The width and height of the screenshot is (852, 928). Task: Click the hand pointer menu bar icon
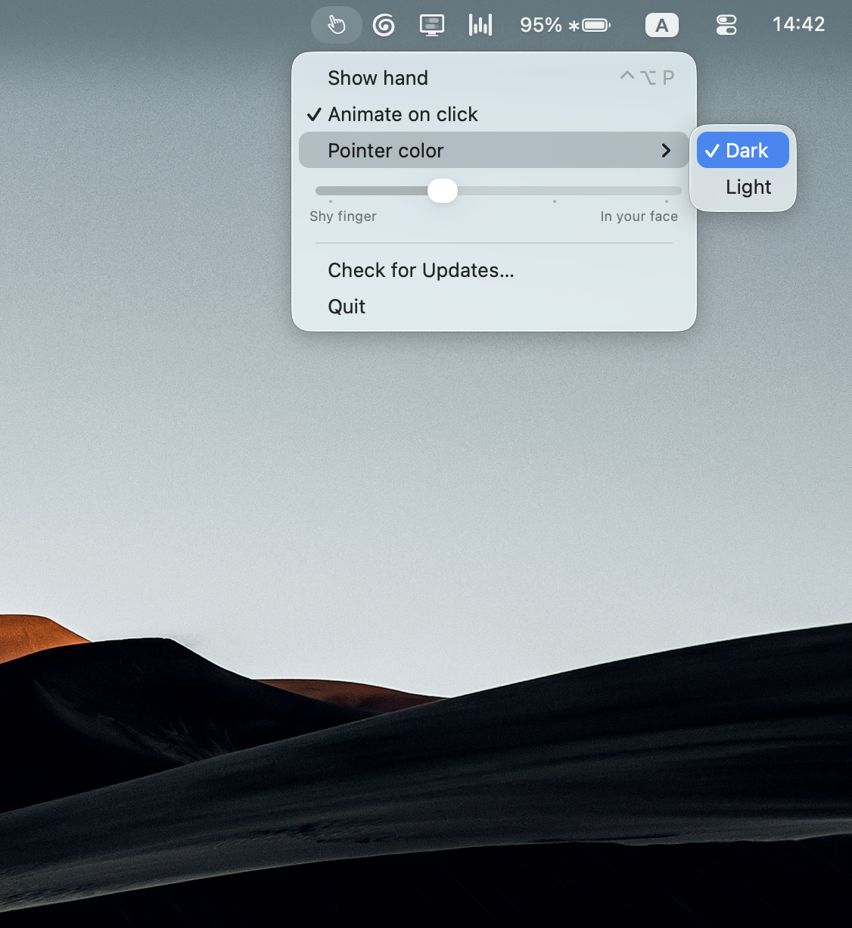(x=336, y=26)
